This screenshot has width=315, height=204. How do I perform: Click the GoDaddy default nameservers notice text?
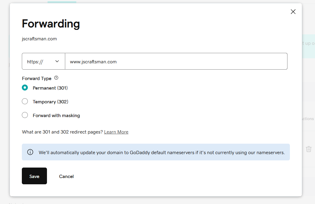point(162,152)
